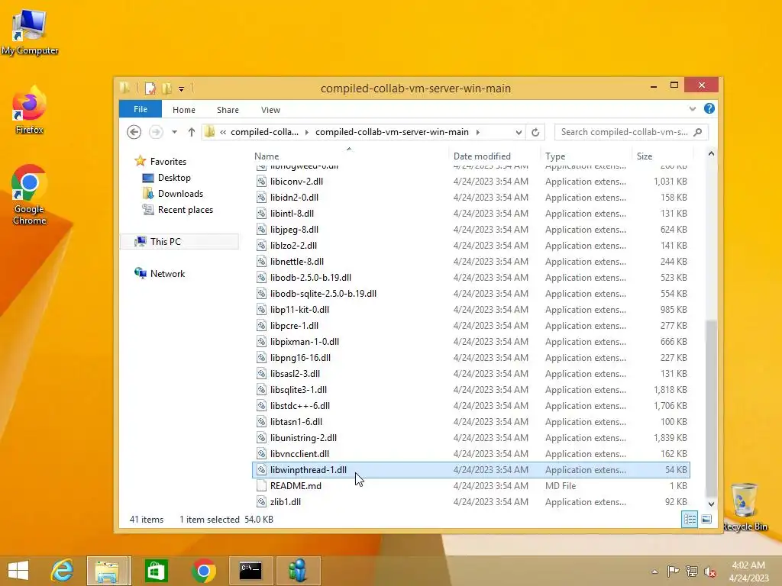
Task: Sort by the Type column header
Action: (x=586, y=156)
